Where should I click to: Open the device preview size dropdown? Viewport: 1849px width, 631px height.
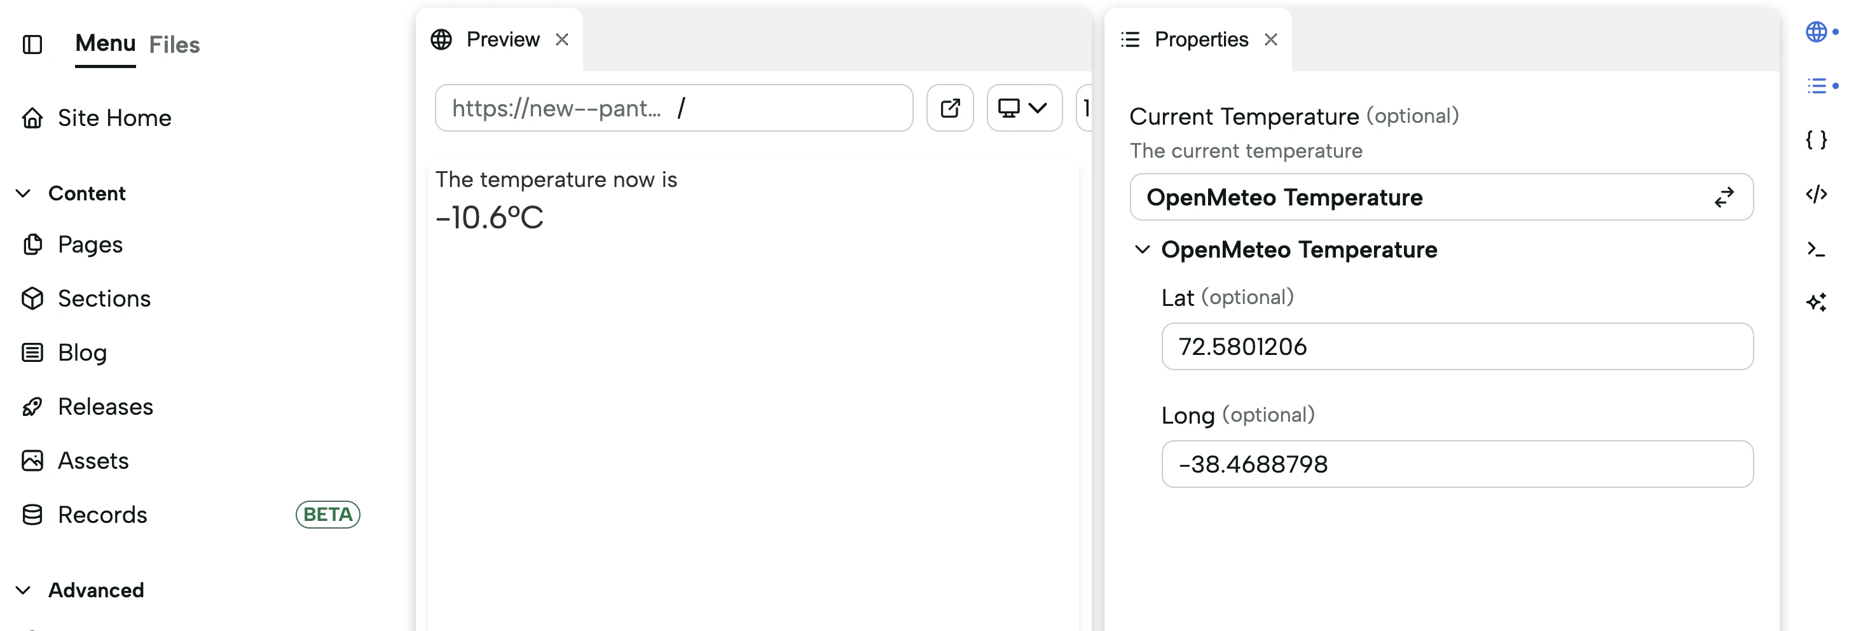[1024, 107]
